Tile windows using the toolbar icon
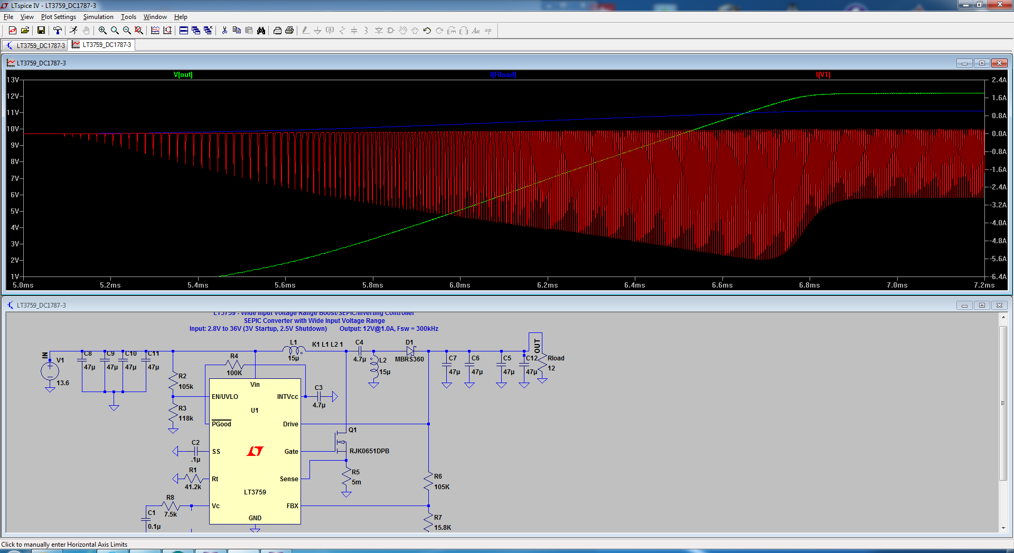This screenshot has height=553, width=1014. [x=184, y=31]
